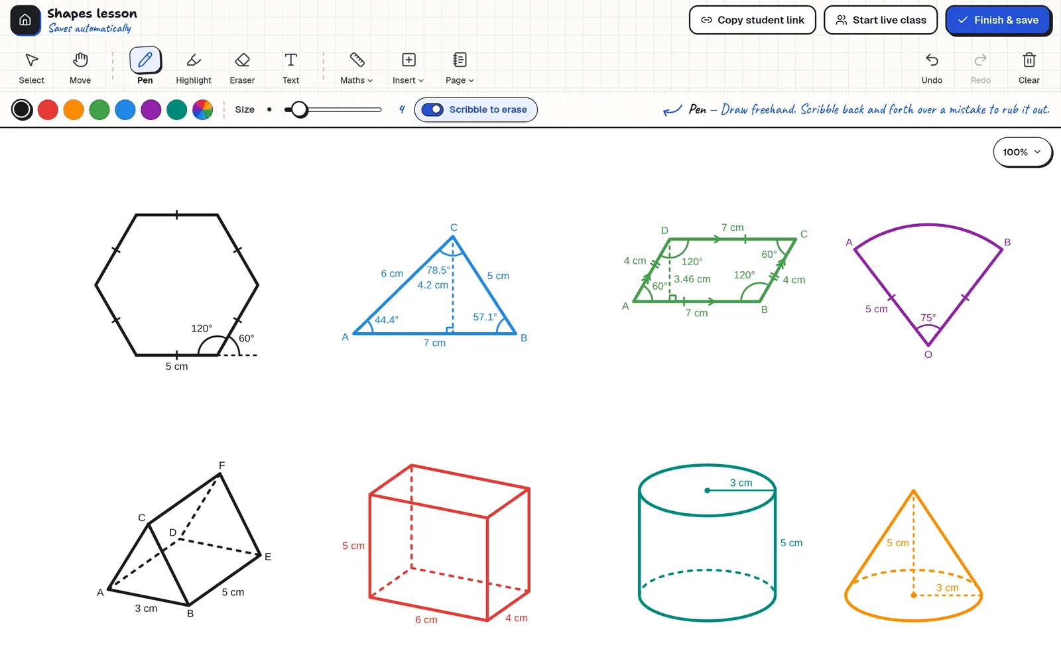
Task: Open the Page menu
Action: (460, 67)
